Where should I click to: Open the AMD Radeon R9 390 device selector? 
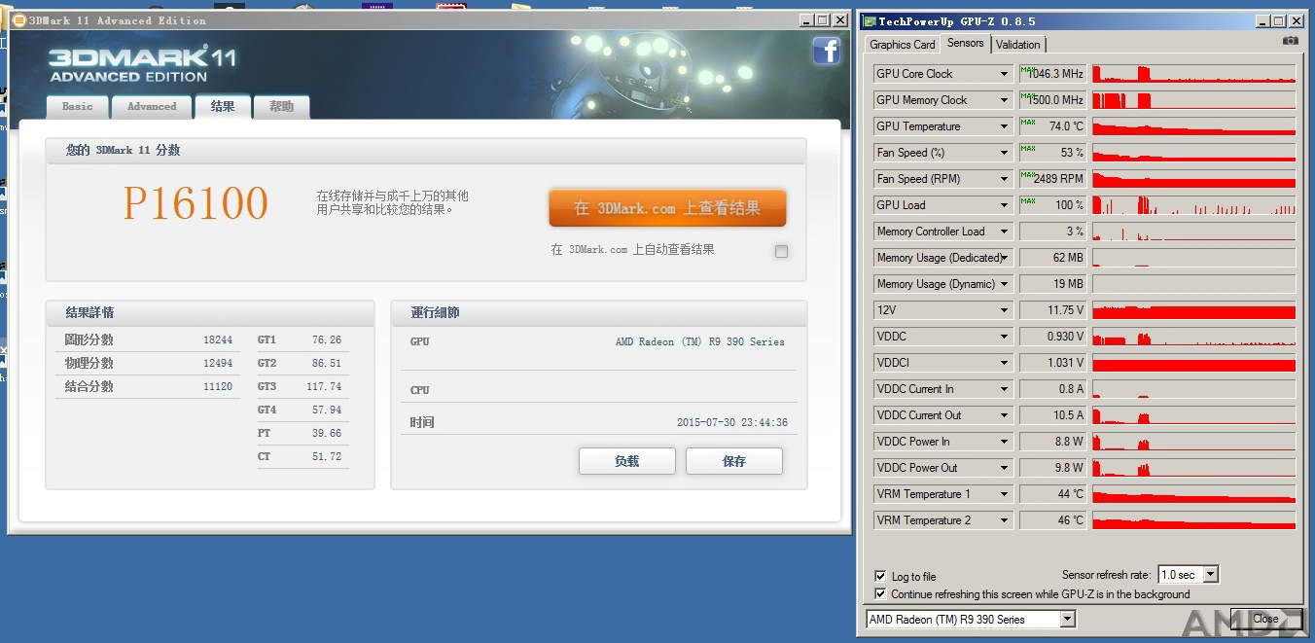coord(971,620)
